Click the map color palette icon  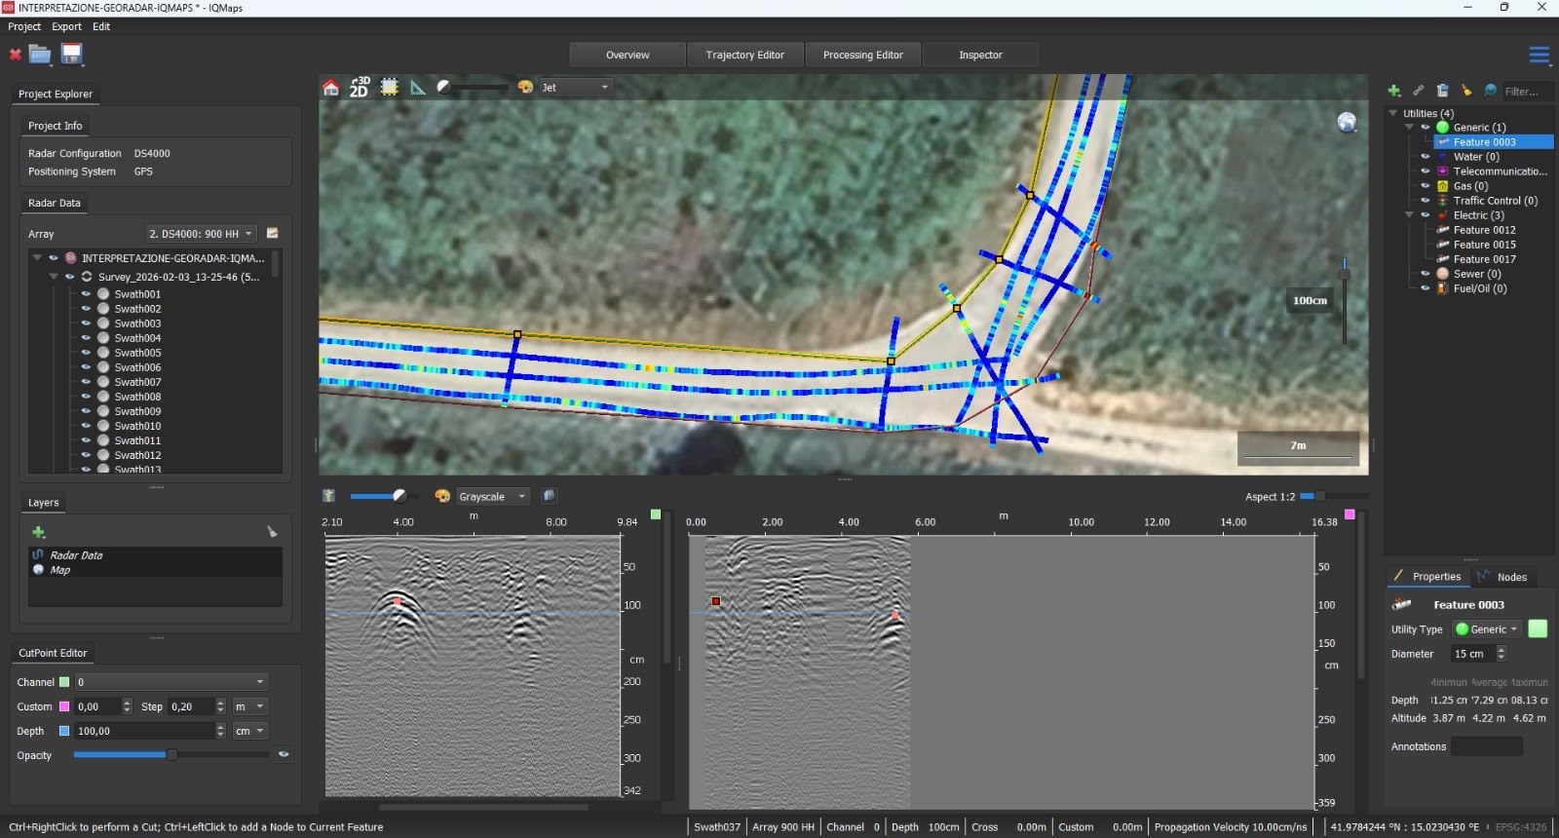pos(525,87)
